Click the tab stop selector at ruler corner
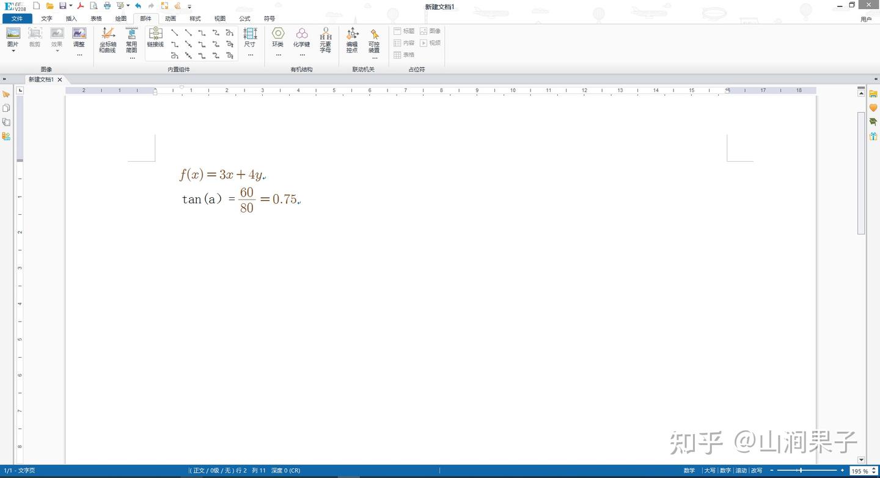Screen dimensions: 880x478 tap(20, 90)
